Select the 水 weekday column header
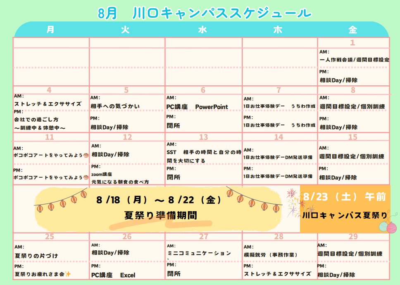 (x=202, y=30)
